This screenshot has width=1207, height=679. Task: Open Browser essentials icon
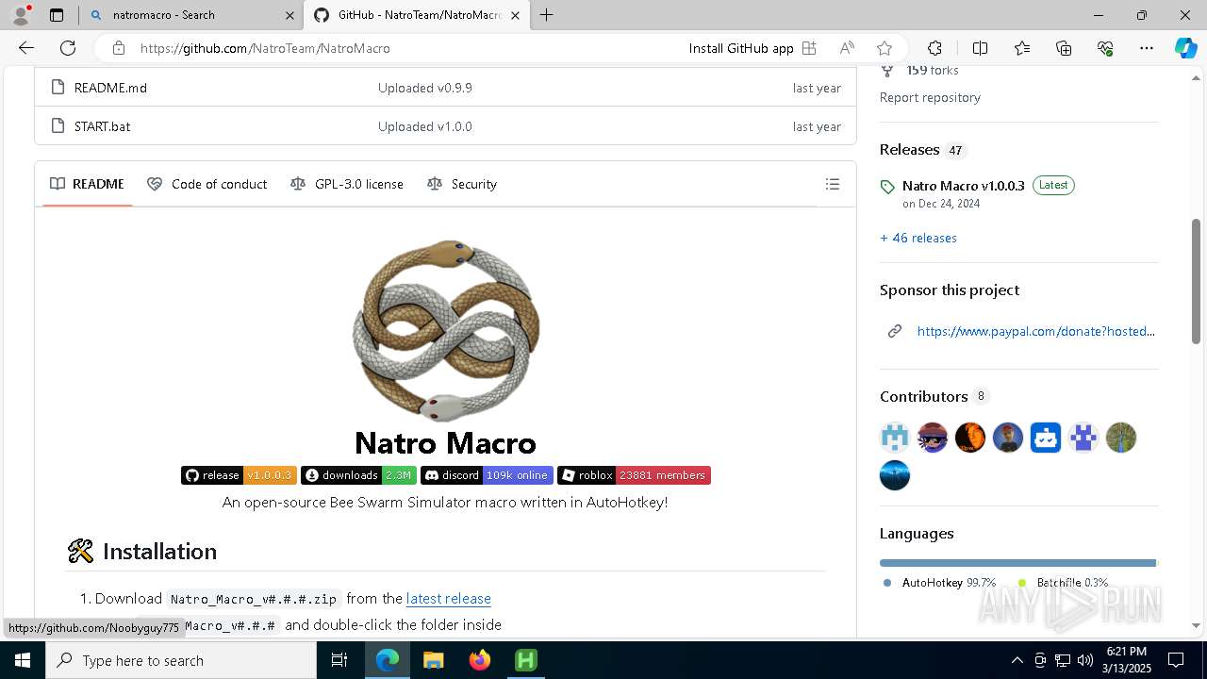coord(1105,48)
